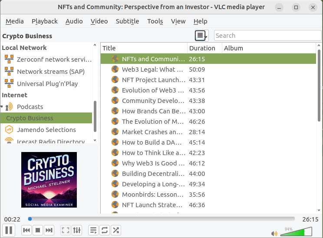
Task: Sort playlist by Duration column
Action: point(204,48)
